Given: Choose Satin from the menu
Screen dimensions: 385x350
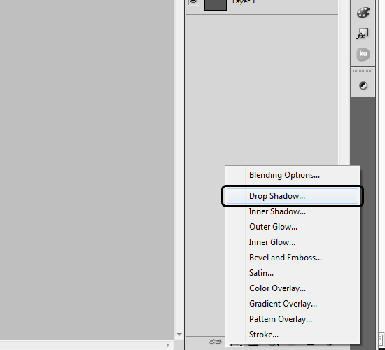Looking at the screenshot, I should (293, 273).
